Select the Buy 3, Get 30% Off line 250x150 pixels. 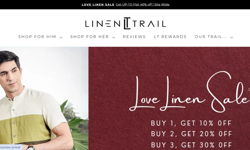click(x=191, y=145)
